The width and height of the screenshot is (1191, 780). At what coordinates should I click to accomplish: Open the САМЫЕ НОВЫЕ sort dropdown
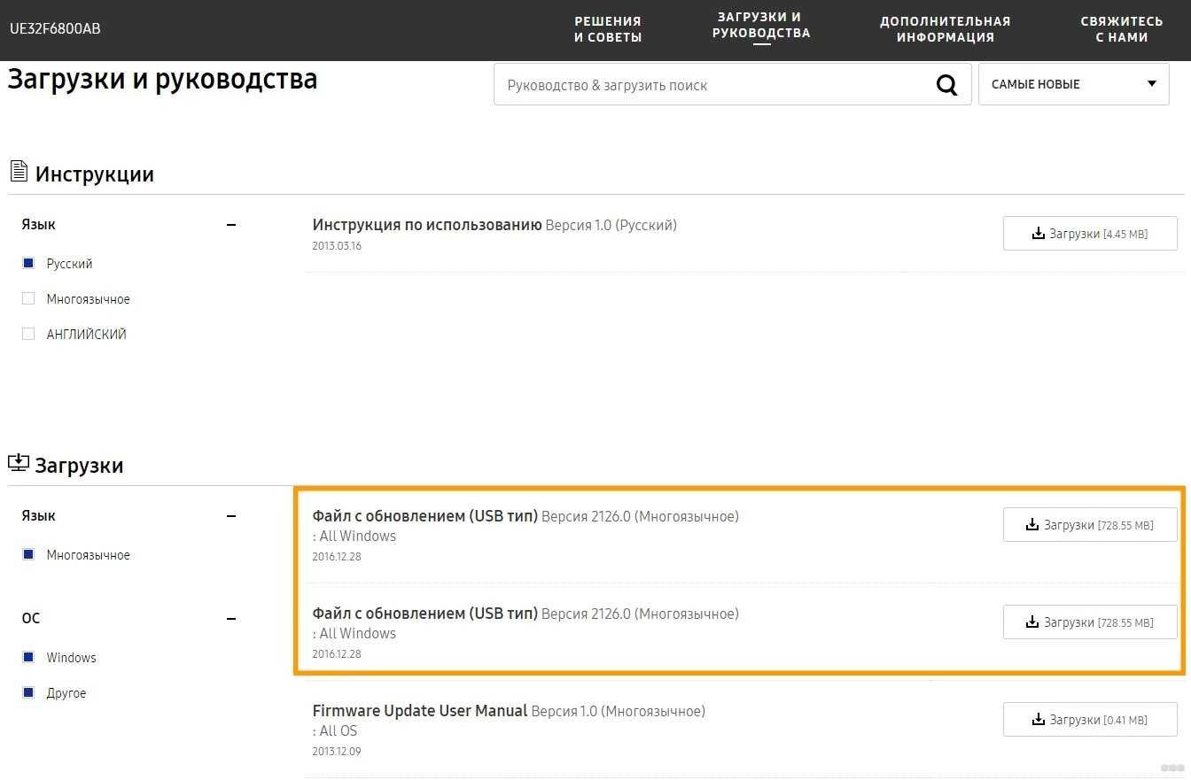tap(1073, 85)
